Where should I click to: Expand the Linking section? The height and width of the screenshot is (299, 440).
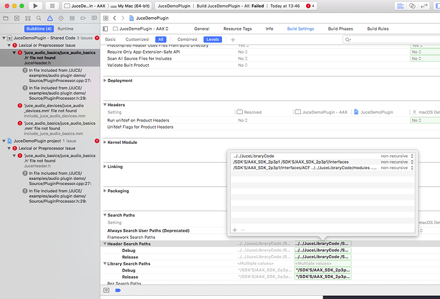(105, 167)
